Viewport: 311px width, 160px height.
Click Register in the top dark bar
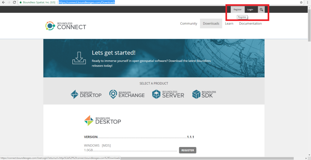tap(238, 9)
